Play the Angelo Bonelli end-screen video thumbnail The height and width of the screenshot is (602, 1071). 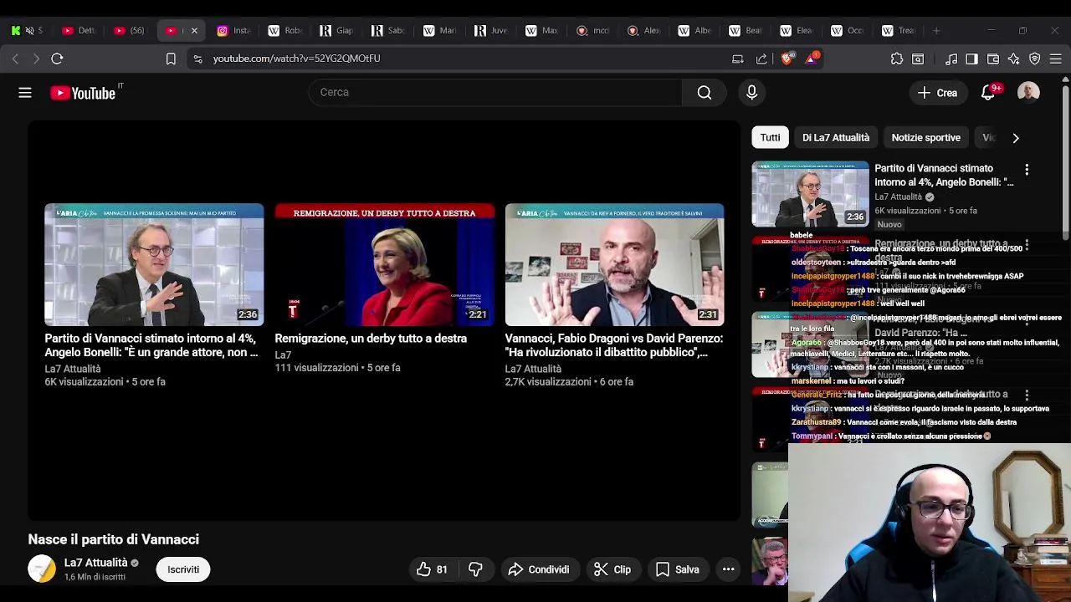tap(154, 265)
